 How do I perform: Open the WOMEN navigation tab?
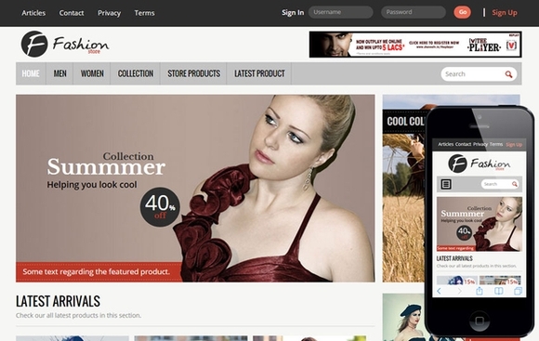tap(92, 73)
